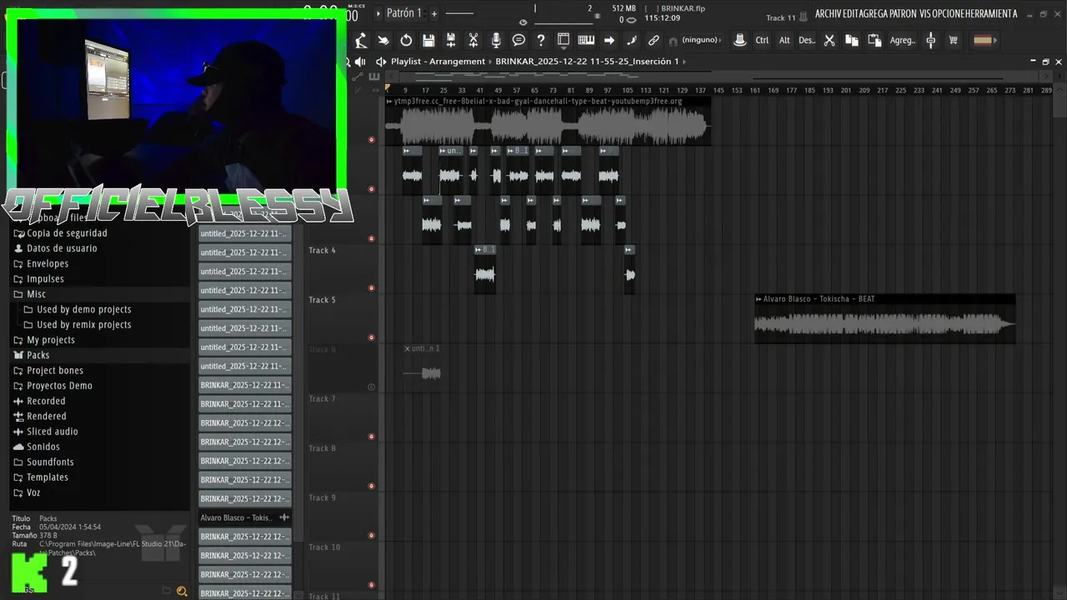This screenshot has width=1067, height=600.
Task: Toggle mute on Track 9
Action: pos(372,536)
